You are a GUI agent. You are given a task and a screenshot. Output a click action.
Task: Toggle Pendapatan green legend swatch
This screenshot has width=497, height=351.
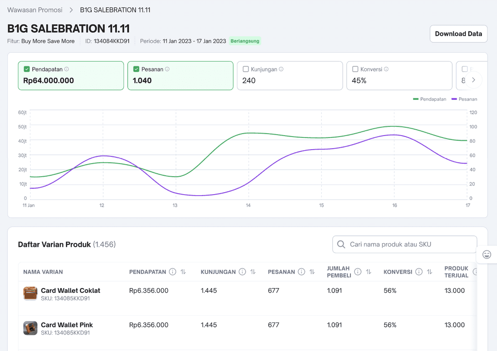click(415, 99)
